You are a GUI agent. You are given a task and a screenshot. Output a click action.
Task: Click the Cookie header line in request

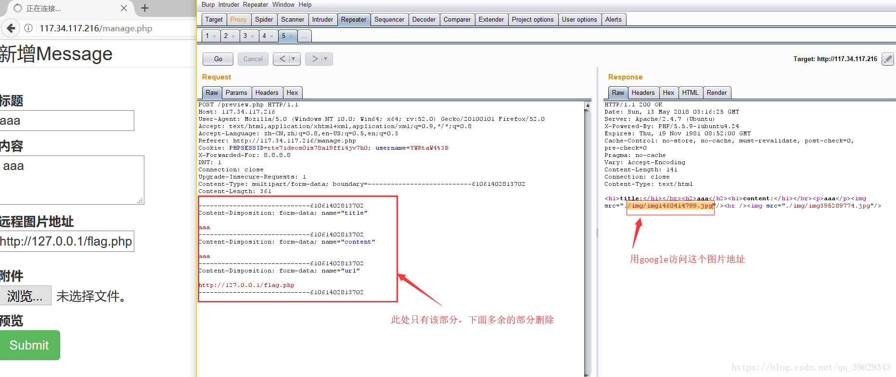click(x=323, y=148)
